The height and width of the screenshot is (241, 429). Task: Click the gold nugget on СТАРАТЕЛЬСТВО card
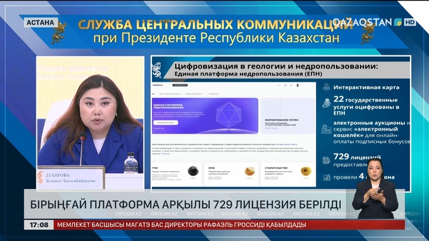point(306,171)
